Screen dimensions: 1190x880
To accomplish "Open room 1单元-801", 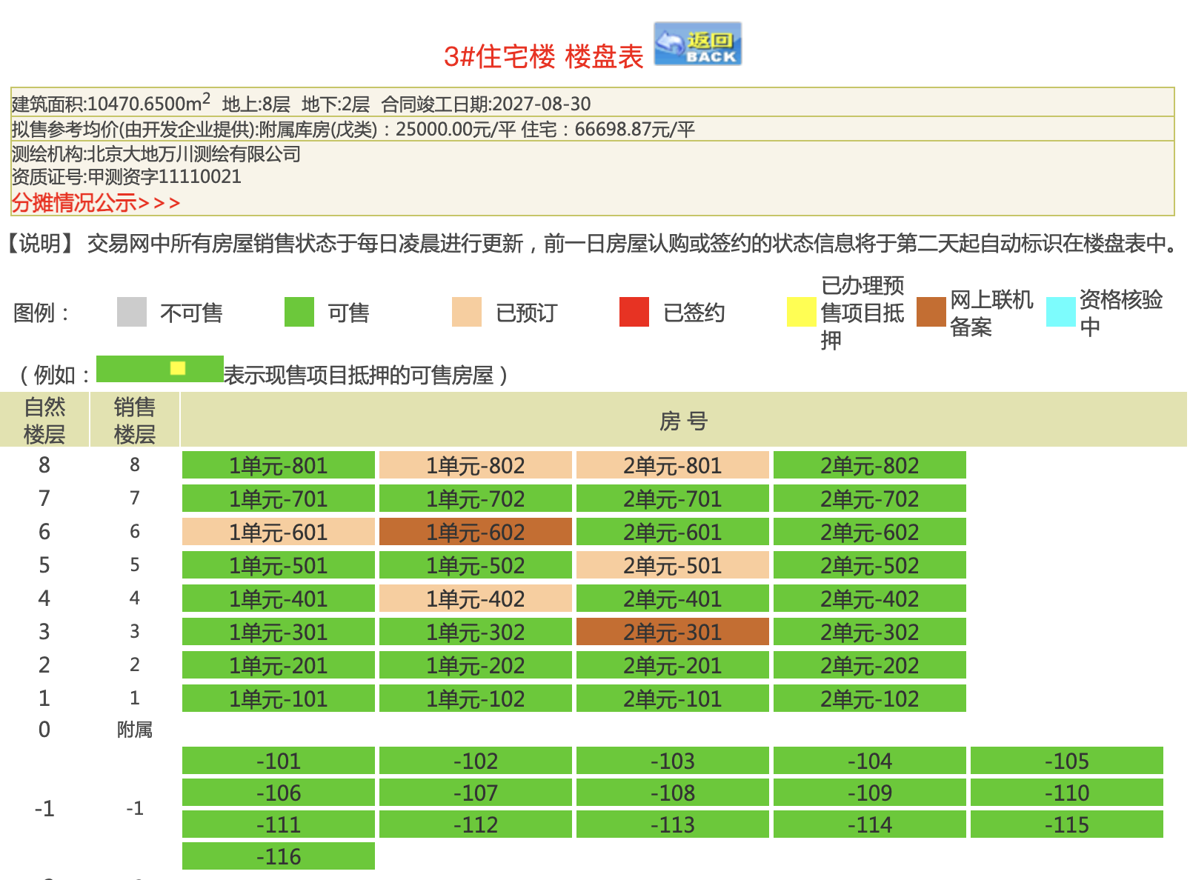I will pos(278,465).
